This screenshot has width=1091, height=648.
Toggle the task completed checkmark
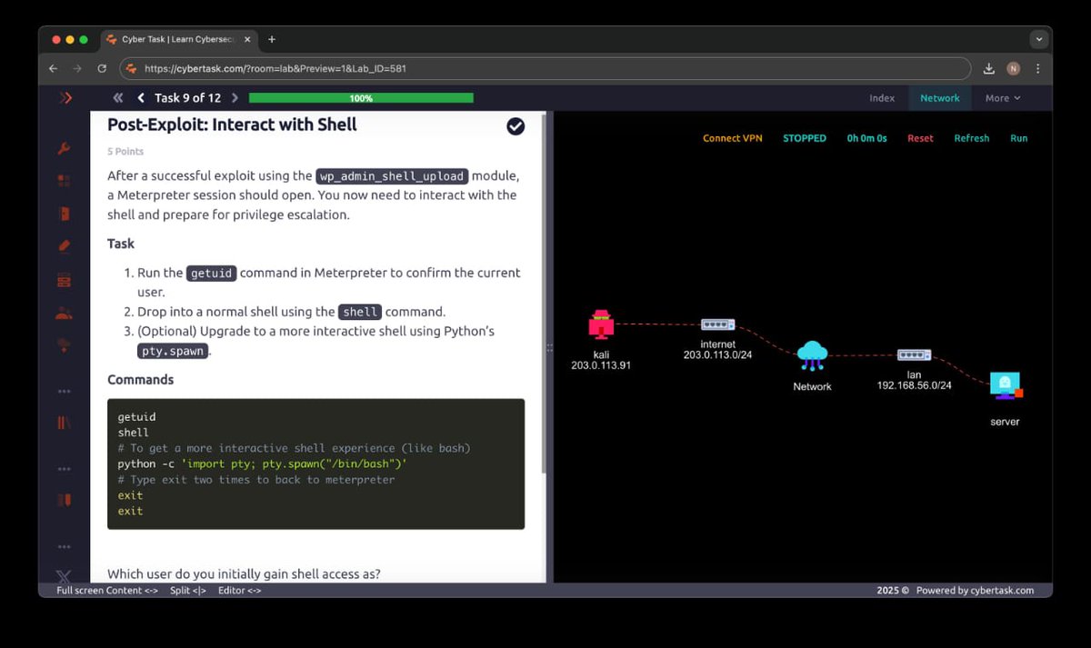[515, 126]
